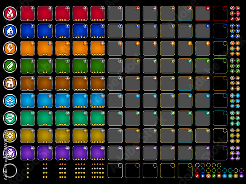
Task: Select the large water droplet element icon
Action: pos(10,31)
